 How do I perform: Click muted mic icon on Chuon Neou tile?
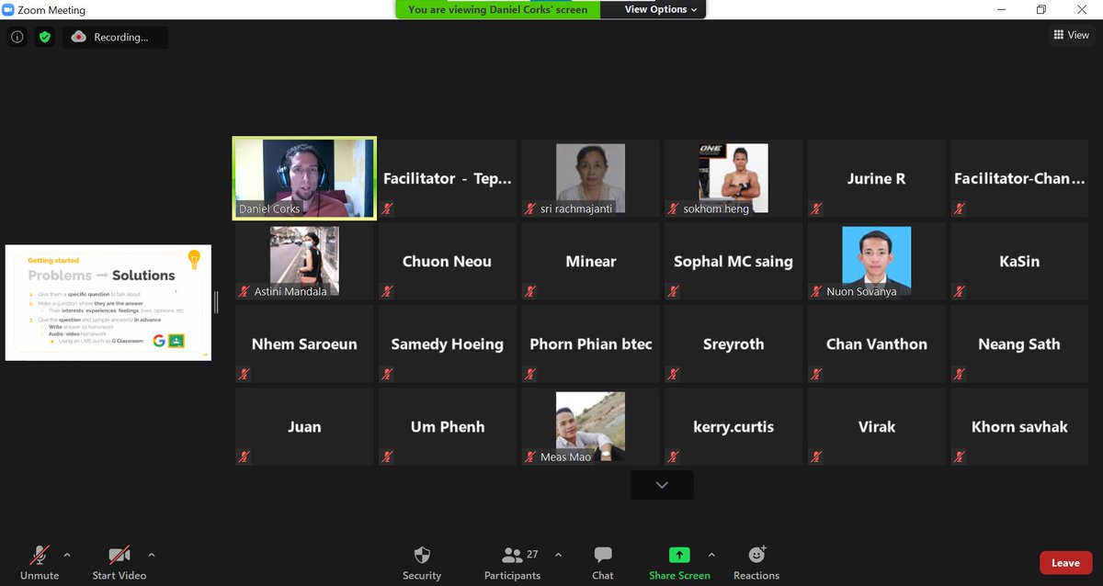[387, 291]
